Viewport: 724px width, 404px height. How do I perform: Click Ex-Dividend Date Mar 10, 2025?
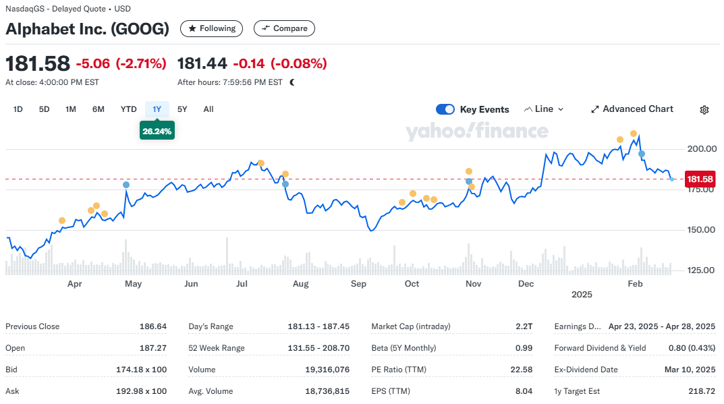(690, 370)
